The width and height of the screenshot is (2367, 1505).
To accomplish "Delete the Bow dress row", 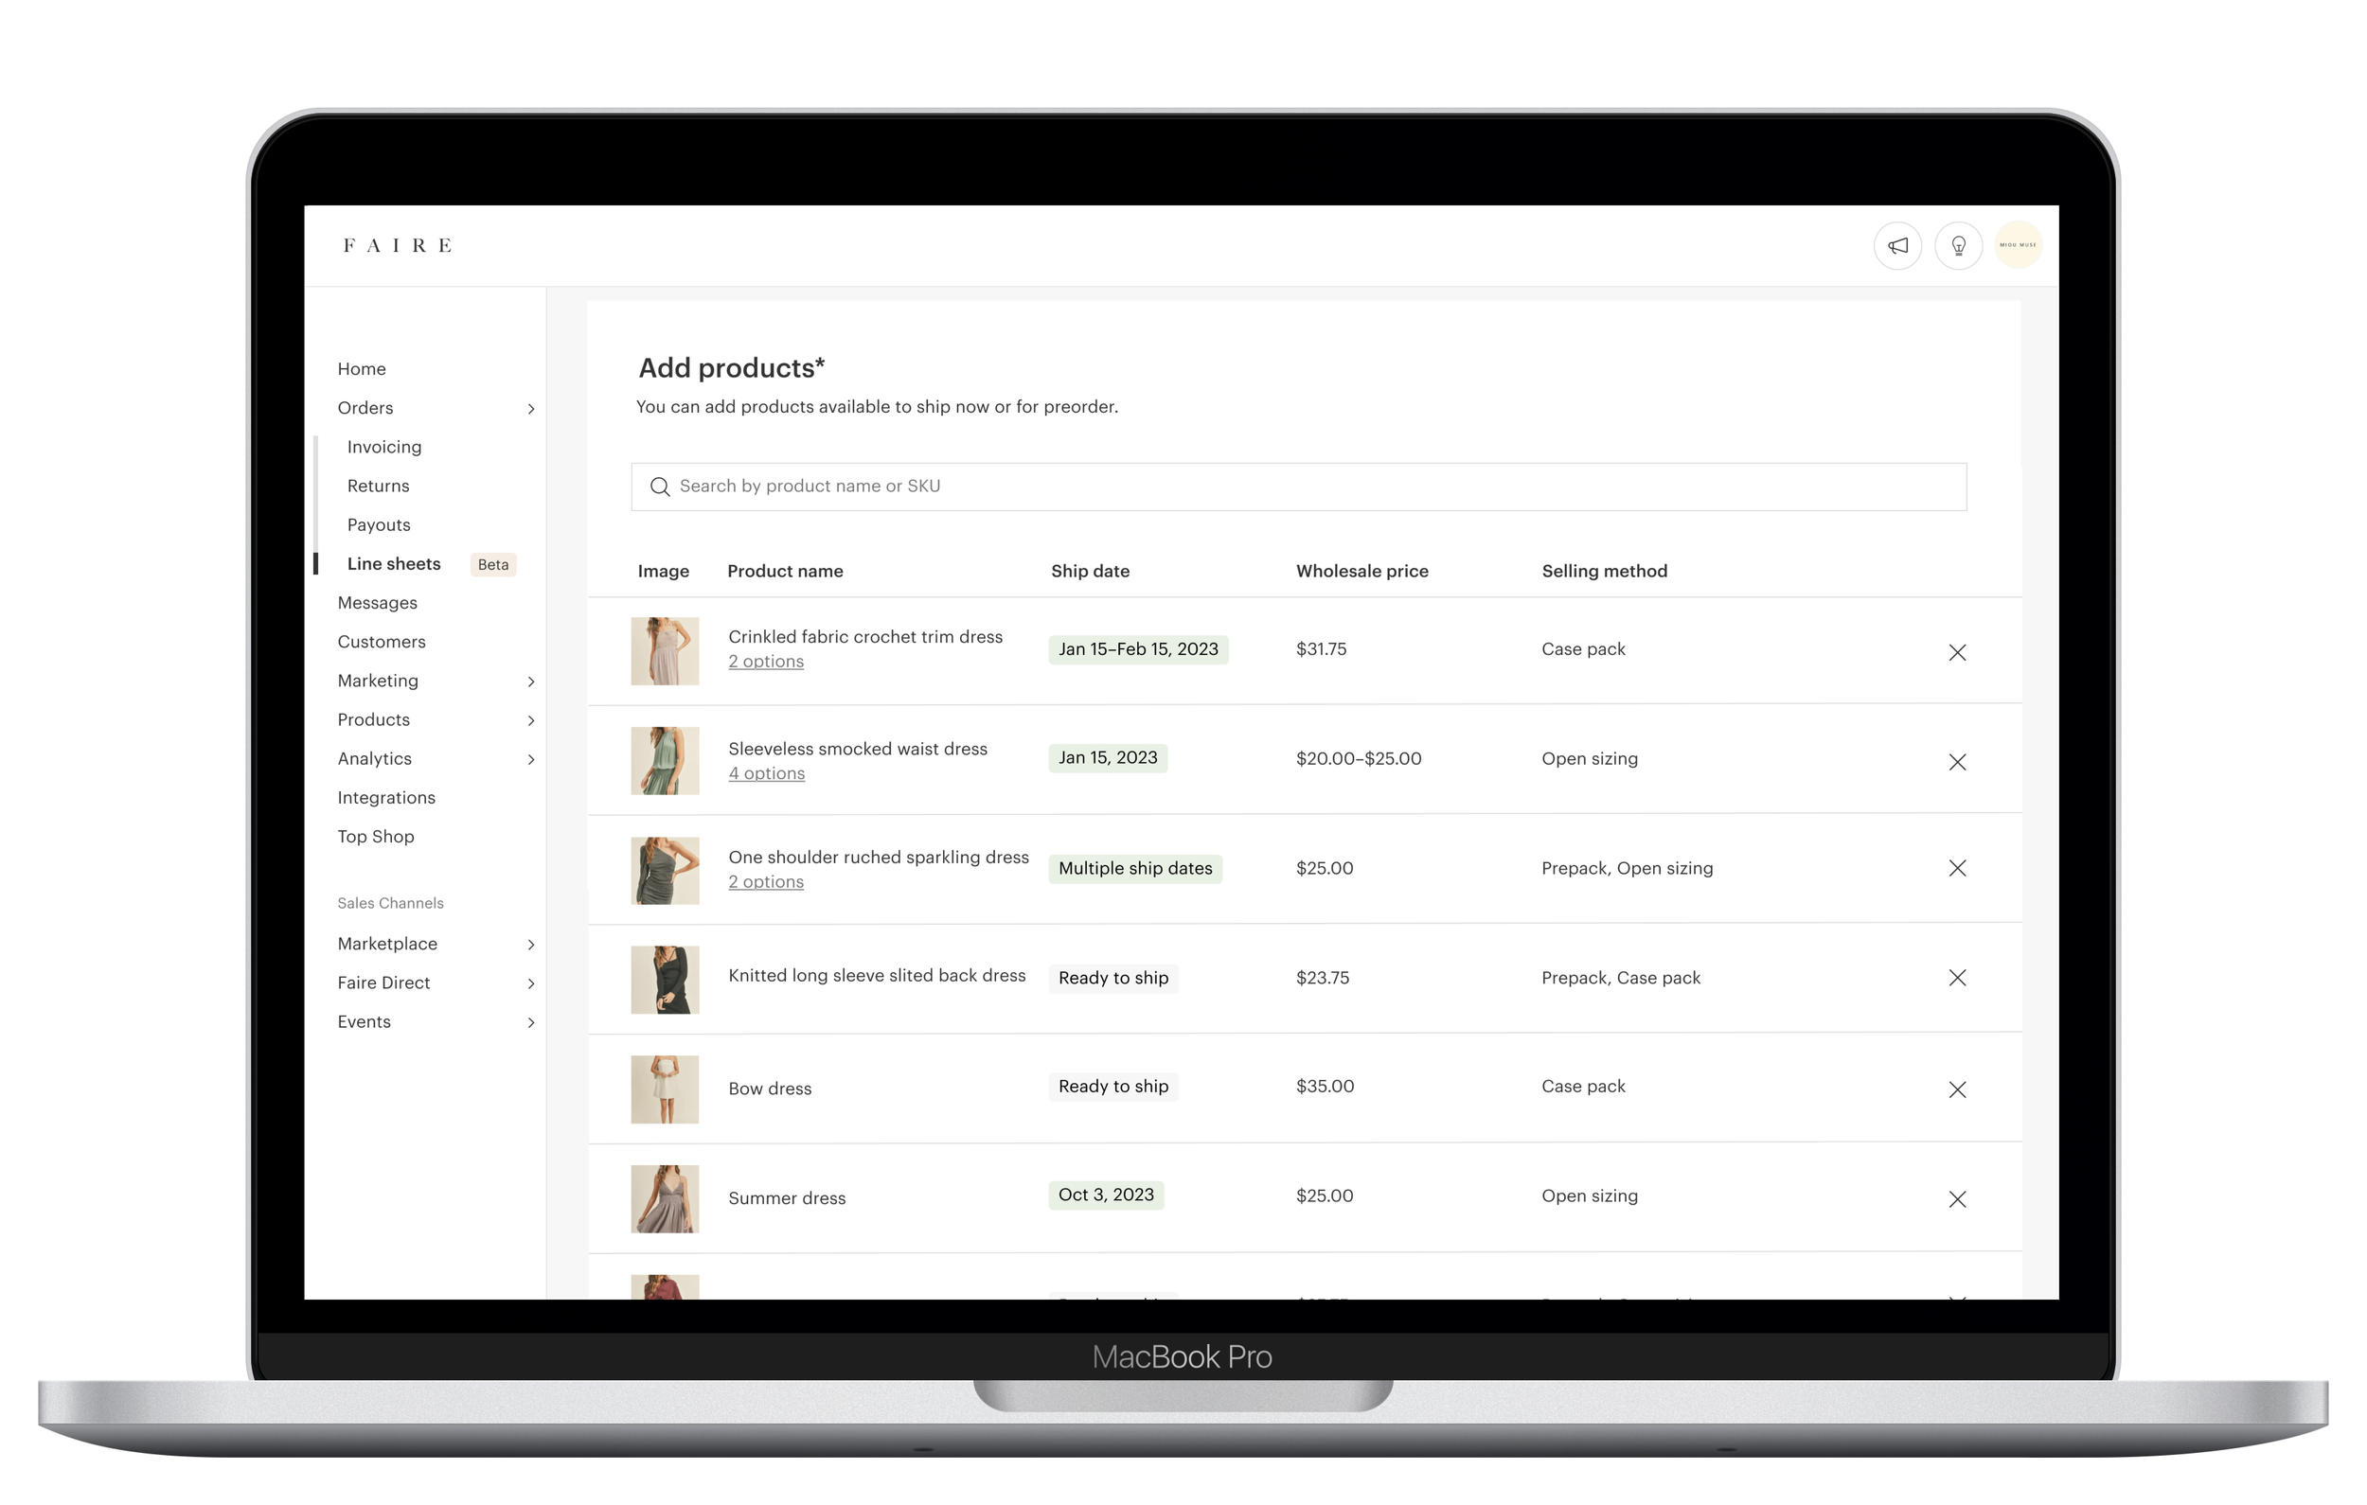I will coord(1957,1090).
